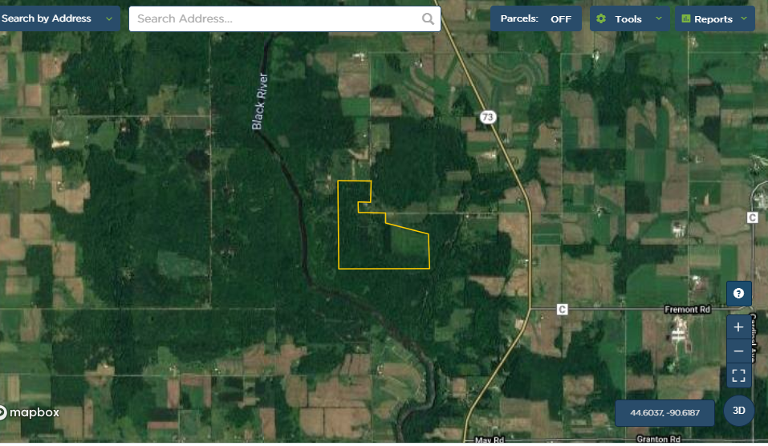768x446 pixels.
Task: Click the Black River label
Action: (260, 101)
